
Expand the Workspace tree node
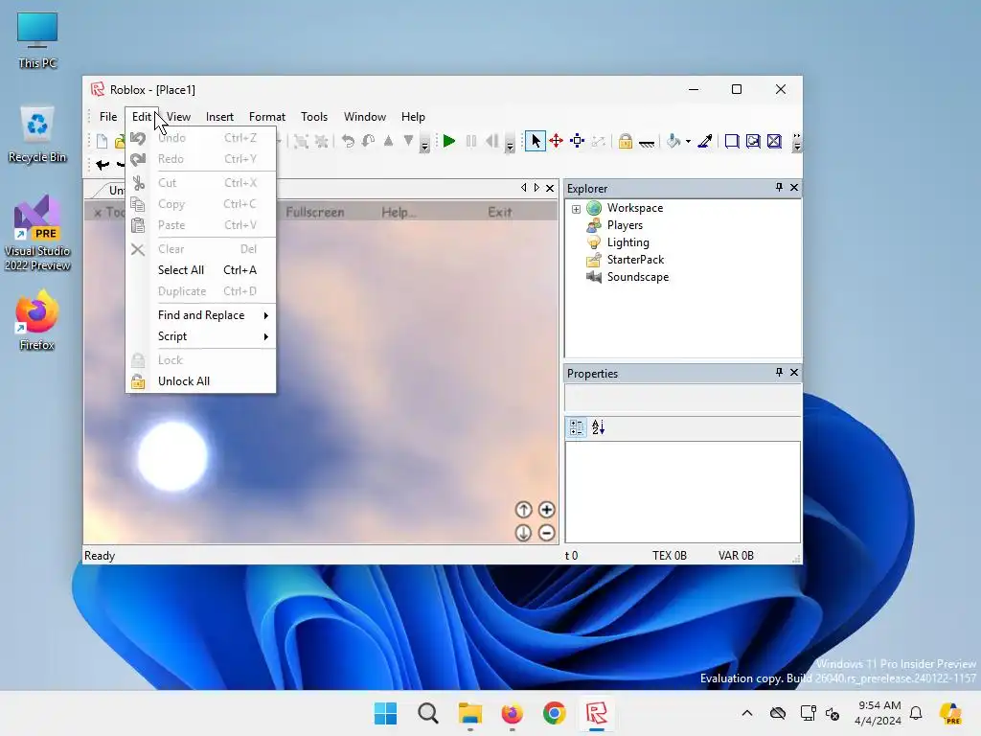576,209
